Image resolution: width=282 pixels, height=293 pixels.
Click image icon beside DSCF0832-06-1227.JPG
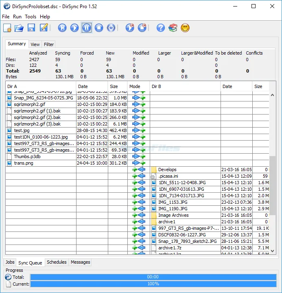coord(154,235)
